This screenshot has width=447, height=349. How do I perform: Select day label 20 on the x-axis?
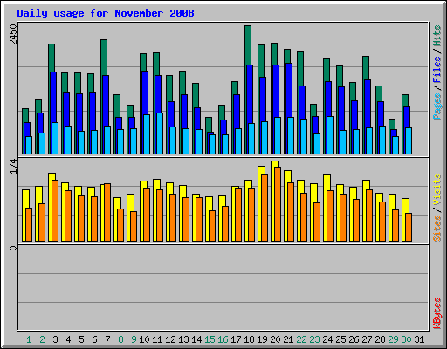pyautogui.click(x=275, y=339)
